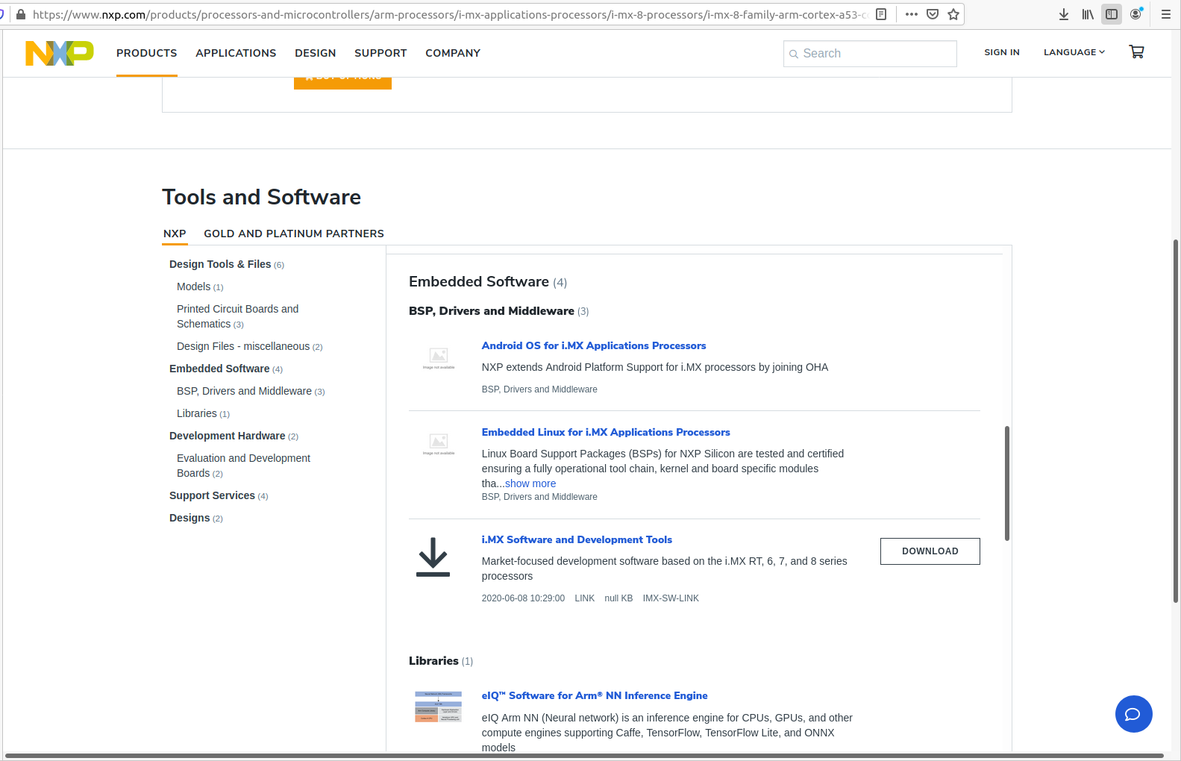Open Android OS for i.MX Applications Processors
The width and height of the screenshot is (1181, 761).
click(x=594, y=345)
